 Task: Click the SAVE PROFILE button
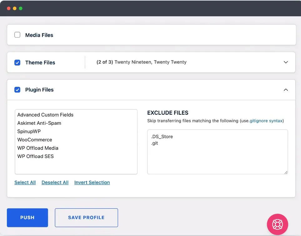point(86,218)
